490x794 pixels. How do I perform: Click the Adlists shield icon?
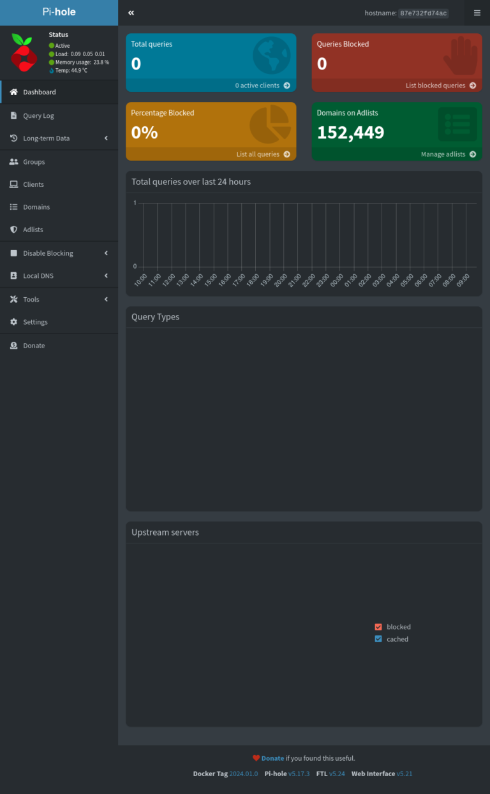click(x=13, y=230)
